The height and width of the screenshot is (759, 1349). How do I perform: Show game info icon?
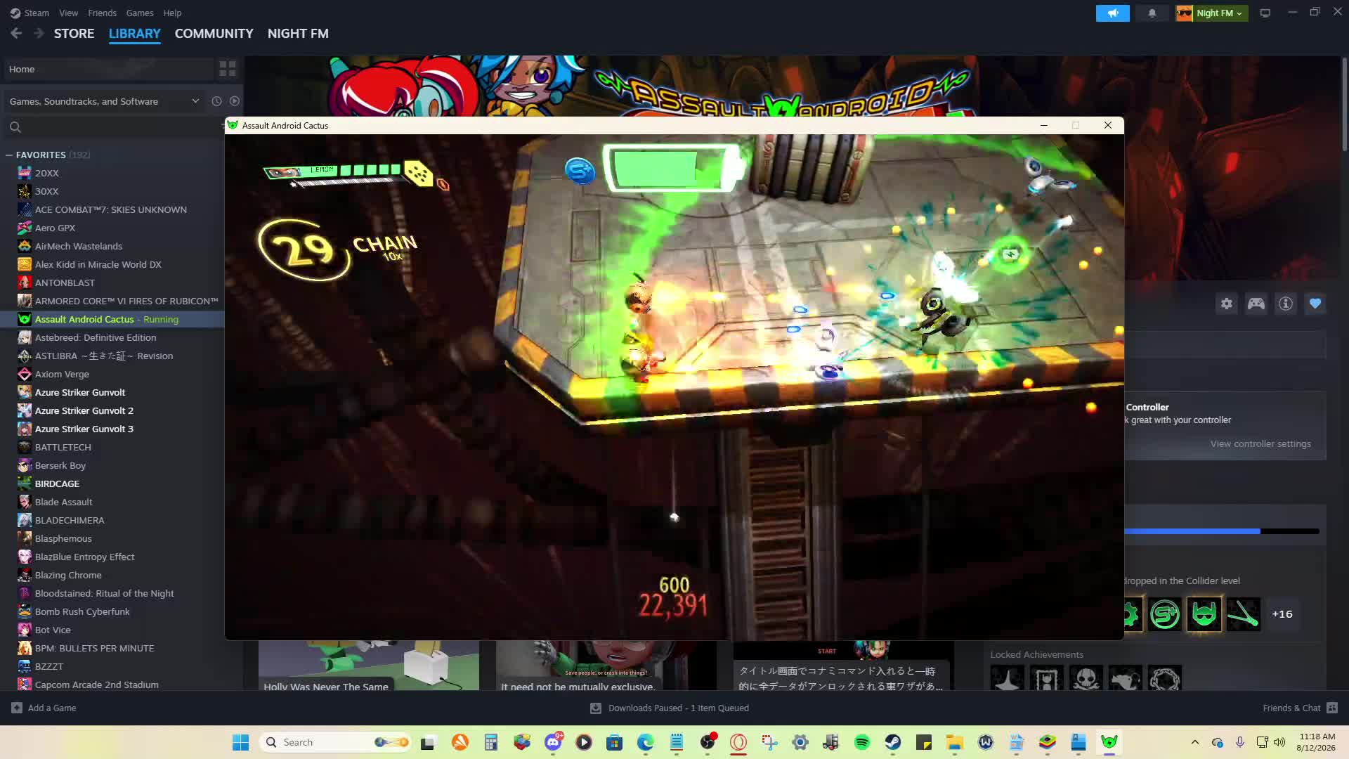click(1286, 304)
